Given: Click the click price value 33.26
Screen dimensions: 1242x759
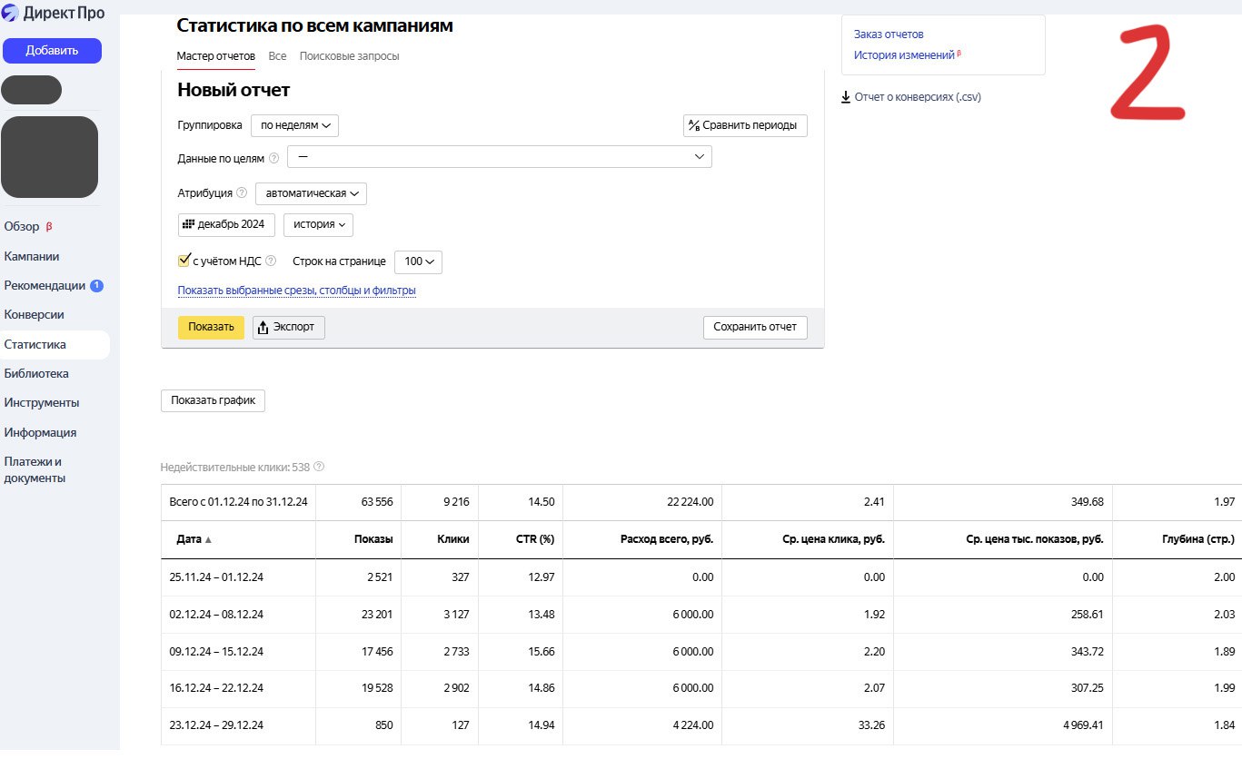Looking at the screenshot, I should tap(871, 725).
